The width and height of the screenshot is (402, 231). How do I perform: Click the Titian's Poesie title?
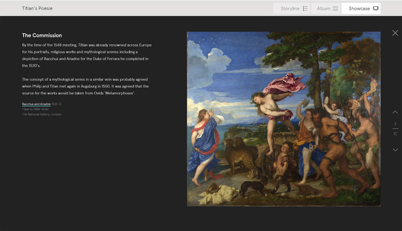37,8
